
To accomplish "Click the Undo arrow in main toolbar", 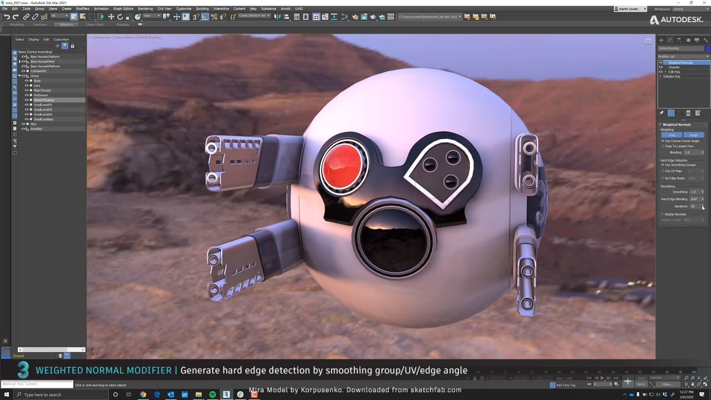I will pyautogui.click(x=7, y=17).
